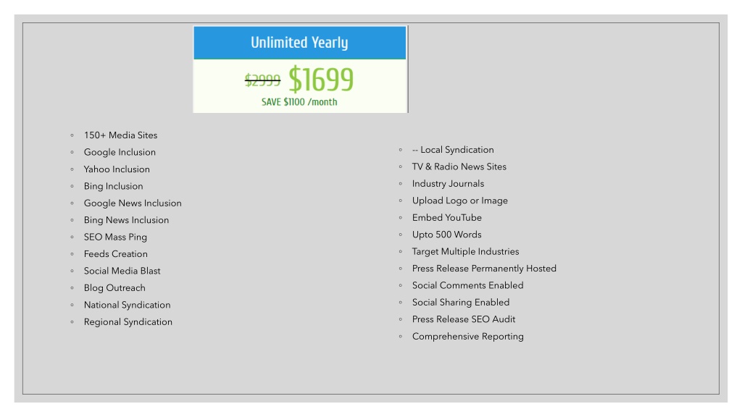Select the Target Multiple Industries item
Viewport: 742px width, 417px height.
coord(466,251)
